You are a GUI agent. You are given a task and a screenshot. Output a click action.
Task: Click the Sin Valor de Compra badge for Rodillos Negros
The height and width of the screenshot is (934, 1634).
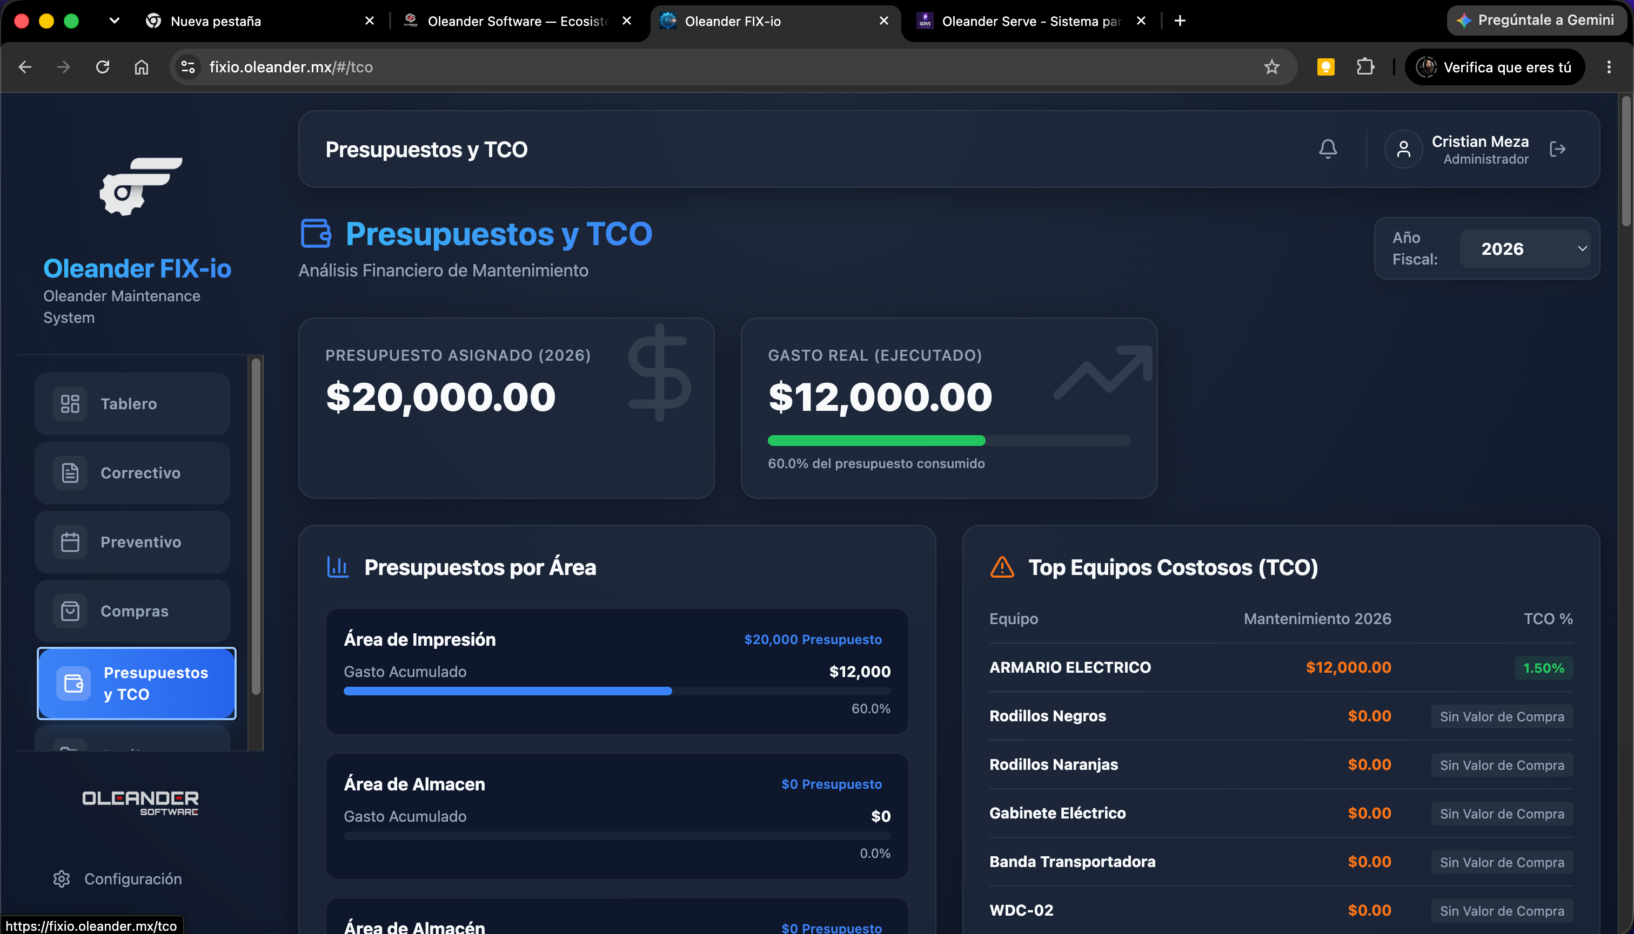[1502, 716]
